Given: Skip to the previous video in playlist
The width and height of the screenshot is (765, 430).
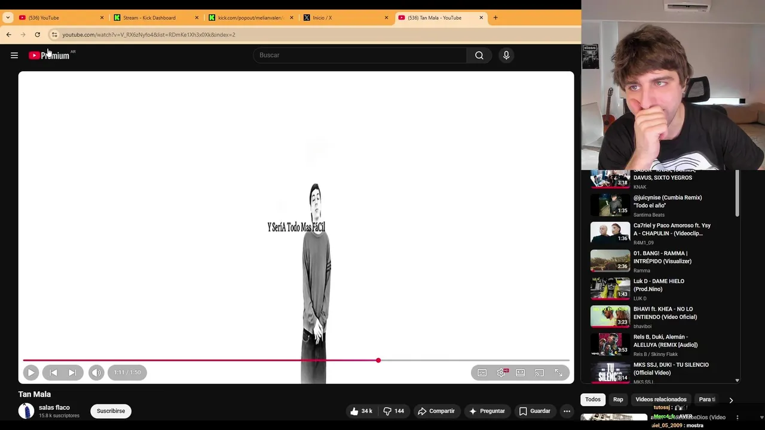Looking at the screenshot, I should (53, 373).
